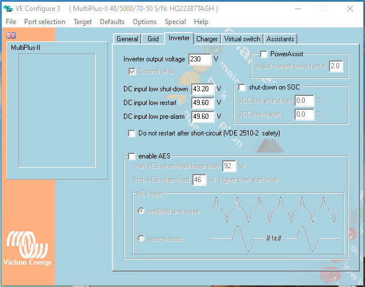Click Start AES load threshold field
The width and height of the screenshot is (365, 287).
point(229,166)
